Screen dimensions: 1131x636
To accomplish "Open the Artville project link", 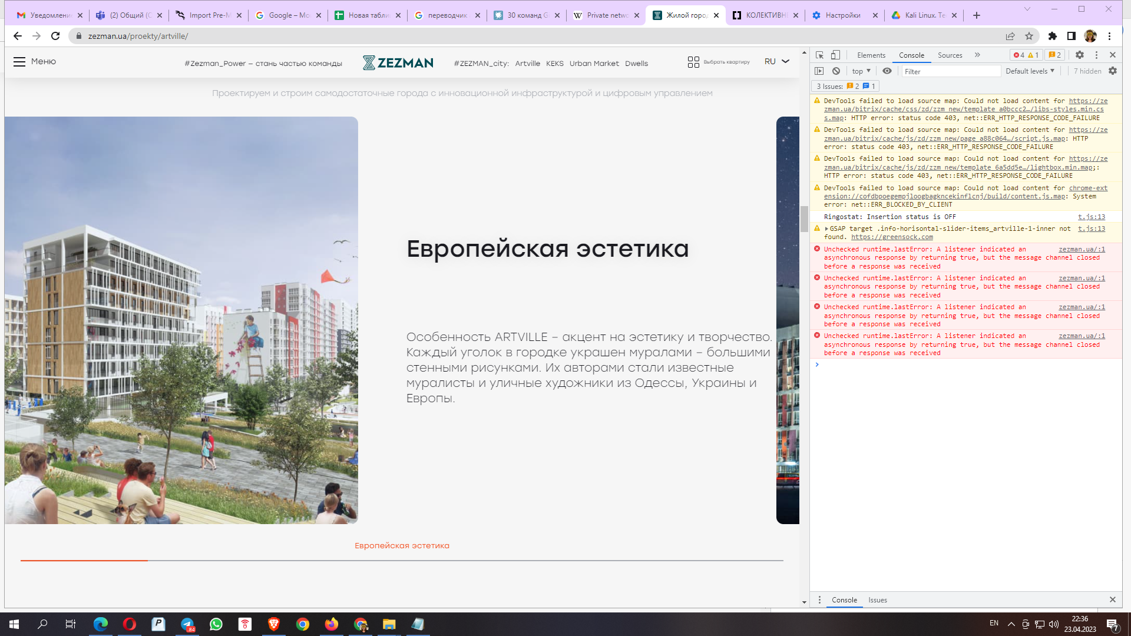I will [x=527, y=64].
